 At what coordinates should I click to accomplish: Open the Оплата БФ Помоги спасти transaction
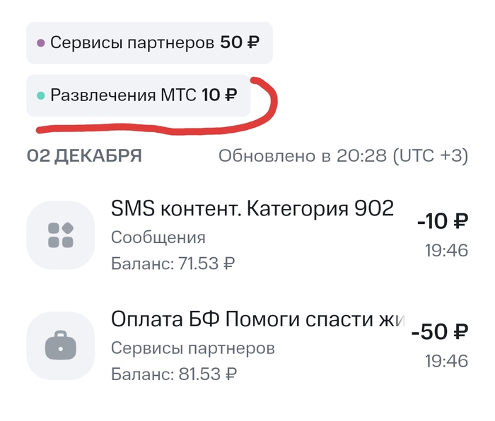[257, 319]
